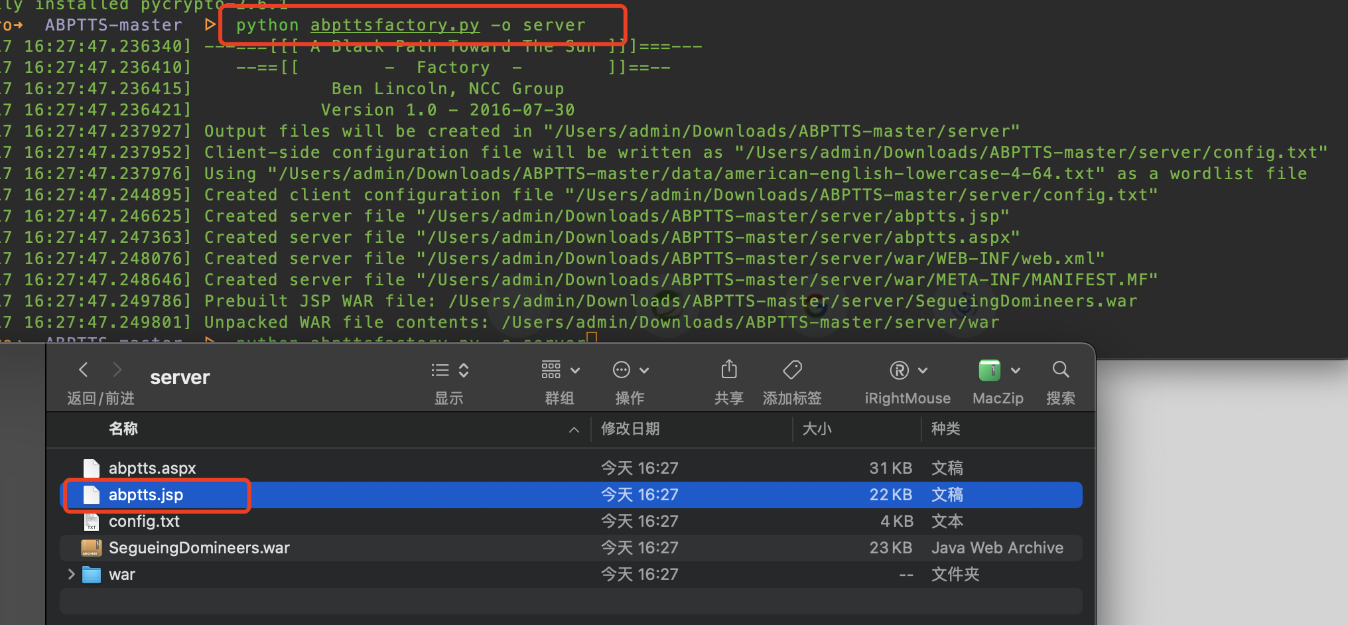Viewport: 1348px width, 625px height.
Task: Sort by the 大小 column header
Action: pyautogui.click(x=817, y=429)
